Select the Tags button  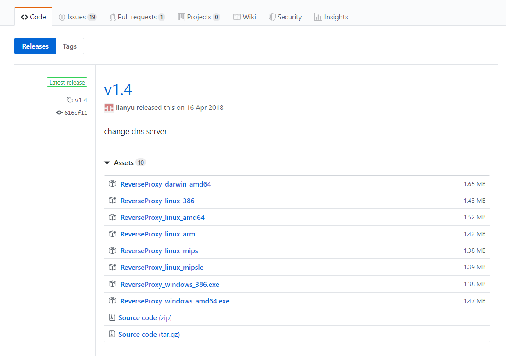70,46
